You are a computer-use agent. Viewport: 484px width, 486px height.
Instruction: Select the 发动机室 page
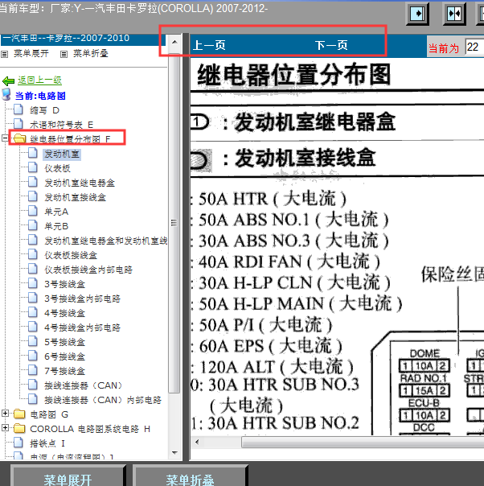tap(62, 154)
